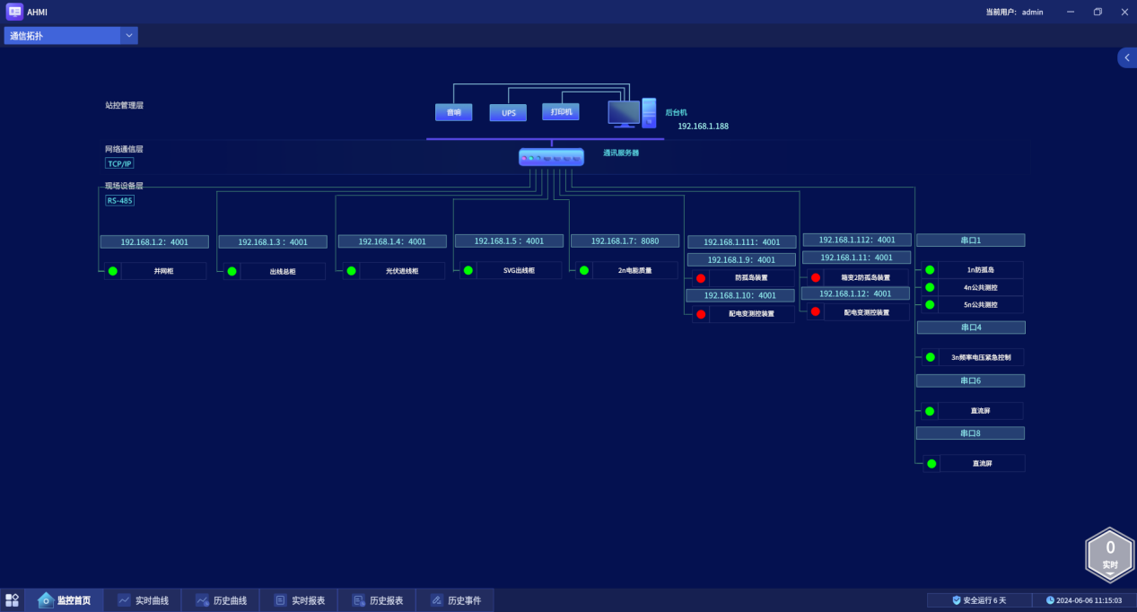Screen dimensions: 1137x612
Task: Click the UPS device button
Action: [x=508, y=113]
